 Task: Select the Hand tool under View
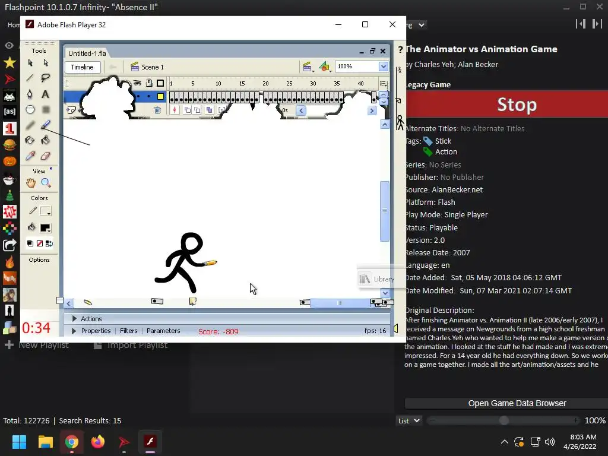click(x=31, y=183)
